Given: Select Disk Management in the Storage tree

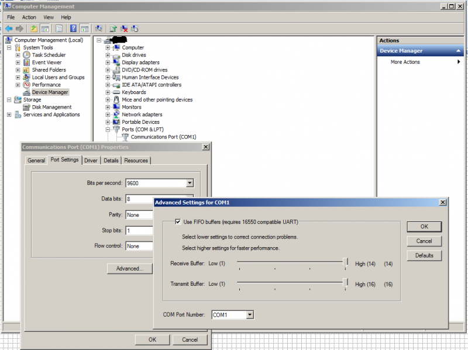Looking at the screenshot, I should 51,108.
